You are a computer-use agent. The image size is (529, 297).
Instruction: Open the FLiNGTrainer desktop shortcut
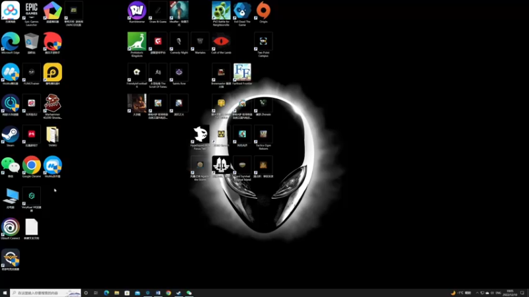coord(31,74)
